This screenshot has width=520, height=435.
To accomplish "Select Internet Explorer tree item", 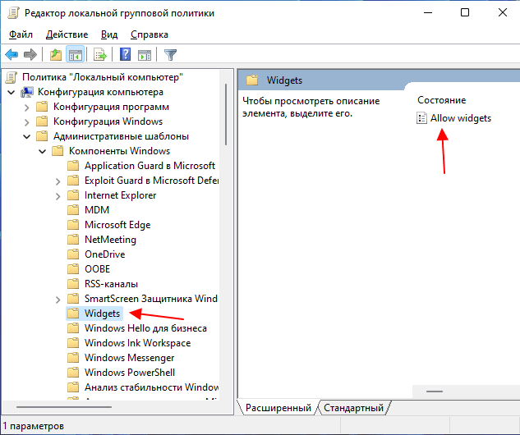I will pyautogui.click(x=121, y=195).
